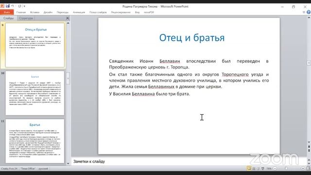Switch to the Анимация ribbon tab
Screen dimensions: 311x175
(x=79, y=12)
